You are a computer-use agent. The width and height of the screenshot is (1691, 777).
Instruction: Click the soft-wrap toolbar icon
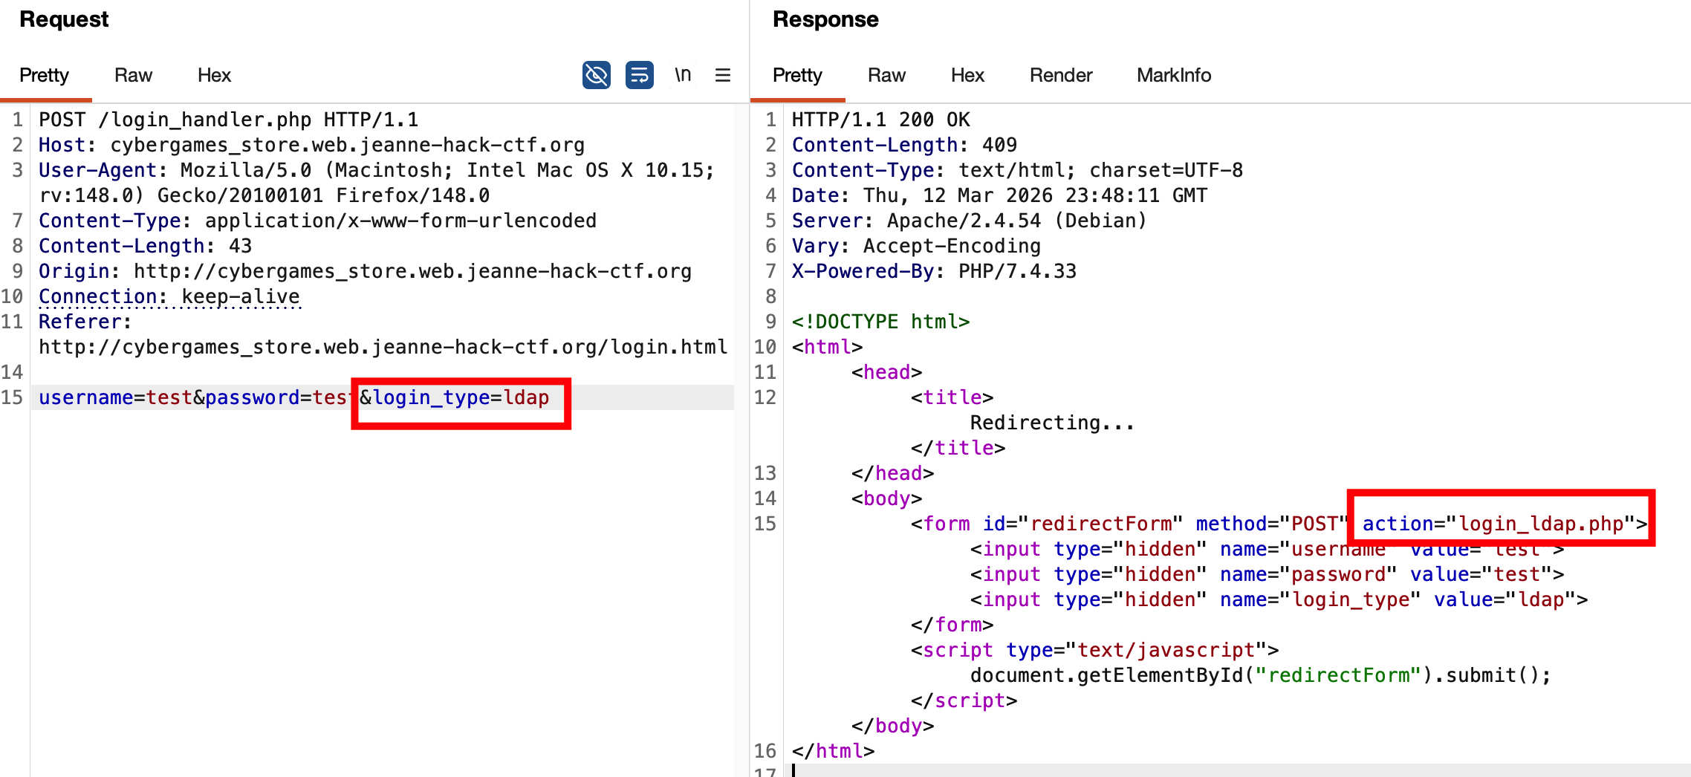click(640, 74)
